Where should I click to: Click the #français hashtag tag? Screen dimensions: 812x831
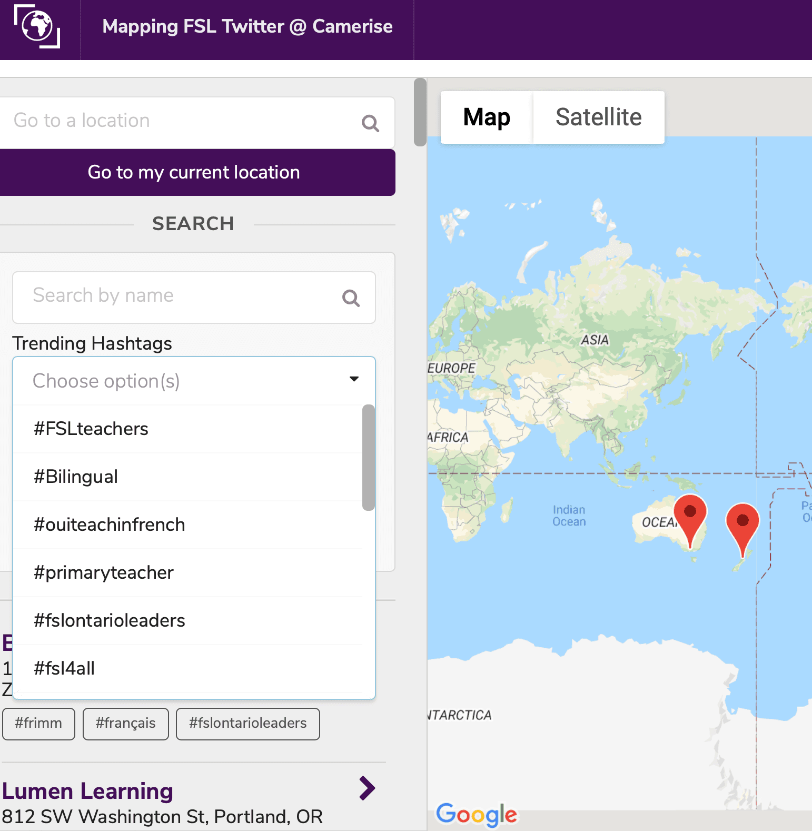click(125, 724)
